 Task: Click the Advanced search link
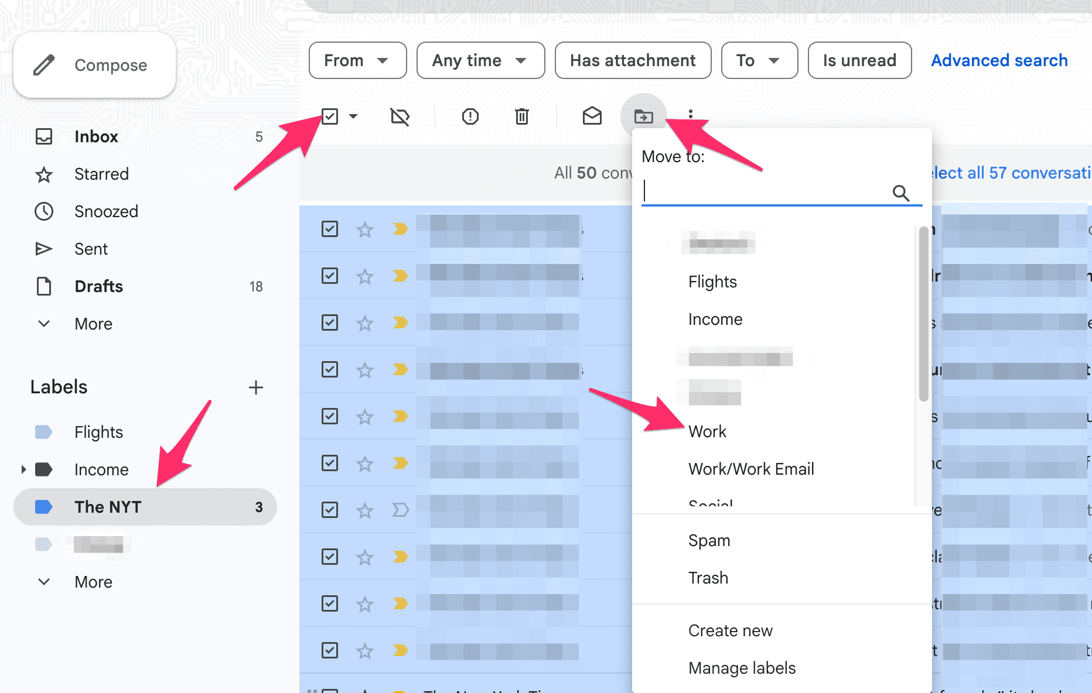click(x=999, y=60)
